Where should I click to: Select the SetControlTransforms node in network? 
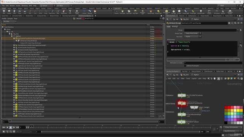coord(181,103)
